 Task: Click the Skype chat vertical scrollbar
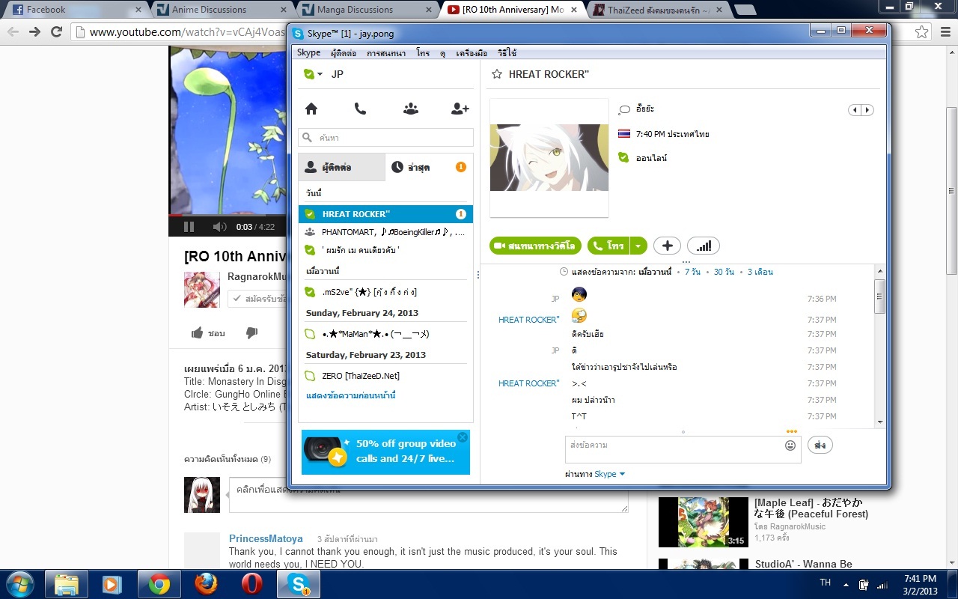tap(880, 347)
